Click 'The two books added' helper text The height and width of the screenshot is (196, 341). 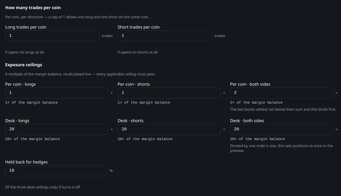click(x=283, y=109)
